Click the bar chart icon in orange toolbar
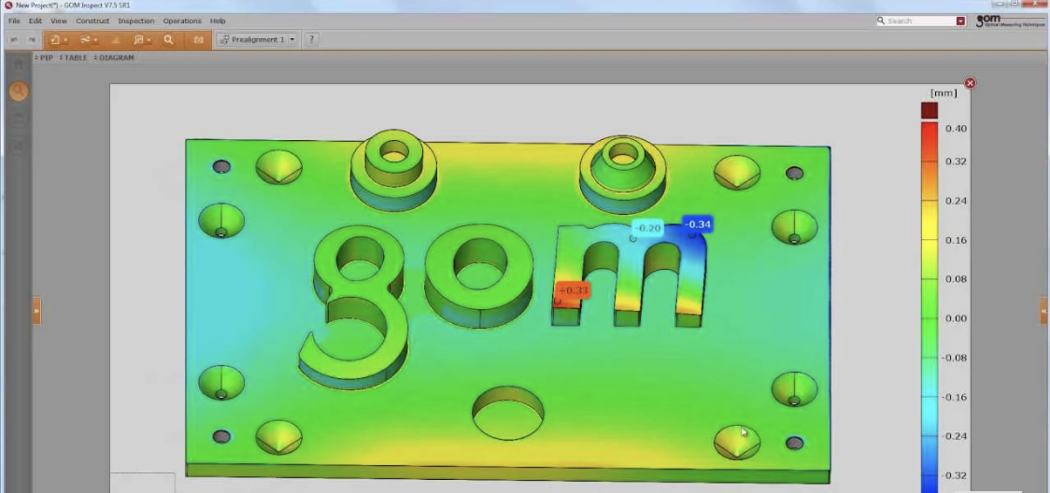The height and width of the screenshot is (493, 1050). click(x=115, y=40)
